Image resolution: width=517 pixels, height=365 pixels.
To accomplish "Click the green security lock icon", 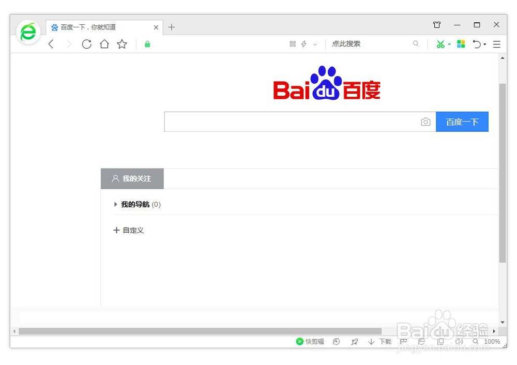I will (x=147, y=44).
